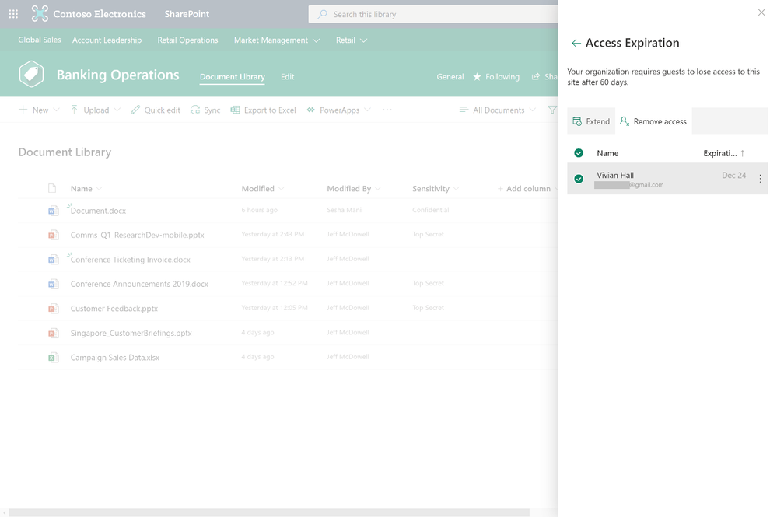Select the Edit tab
The width and height of the screenshot is (777, 517).
pos(288,77)
